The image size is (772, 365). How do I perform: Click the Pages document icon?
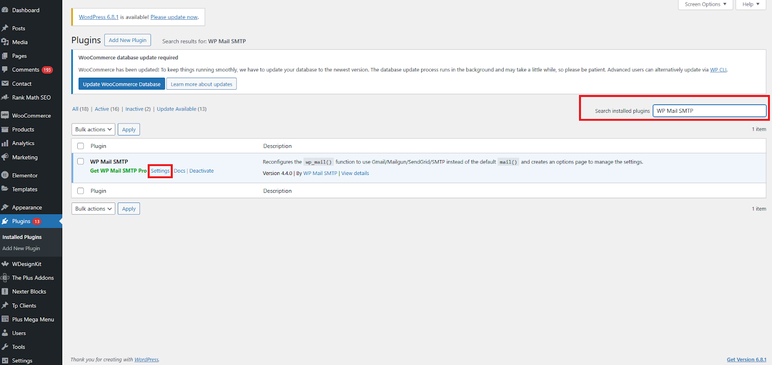pos(5,56)
